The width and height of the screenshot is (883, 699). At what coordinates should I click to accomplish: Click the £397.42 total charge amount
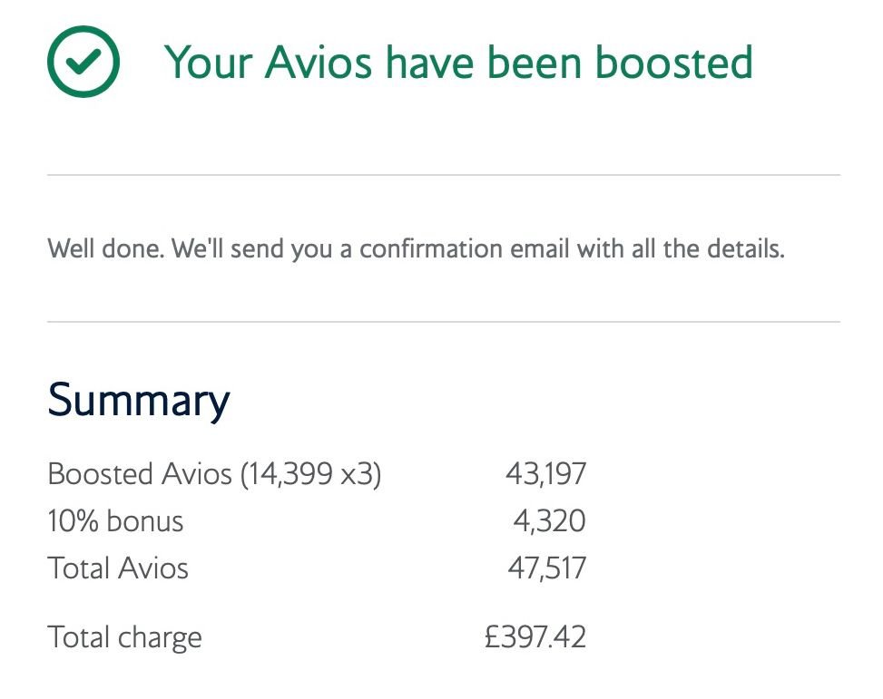point(535,637)
